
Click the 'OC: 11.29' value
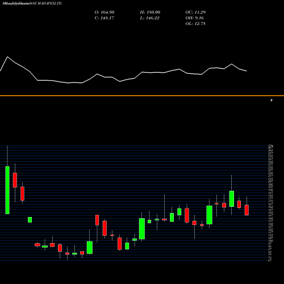[x=195, y=12]
